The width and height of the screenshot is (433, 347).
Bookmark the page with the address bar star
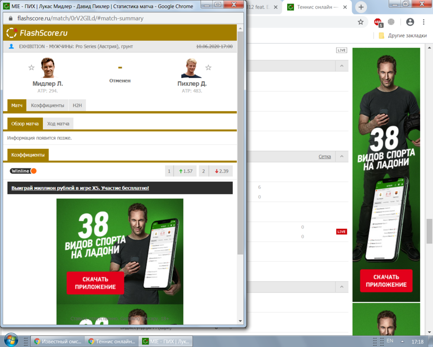pyautogui.click(x=361, y=22)
